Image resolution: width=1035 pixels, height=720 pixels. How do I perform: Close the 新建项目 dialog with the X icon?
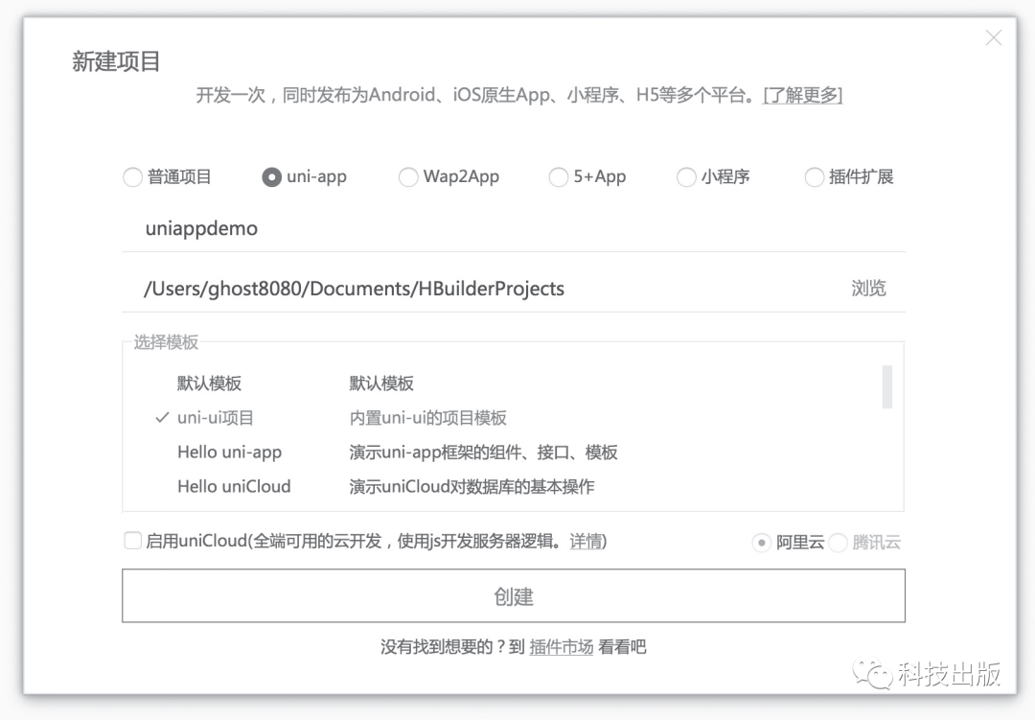(994, 37)
